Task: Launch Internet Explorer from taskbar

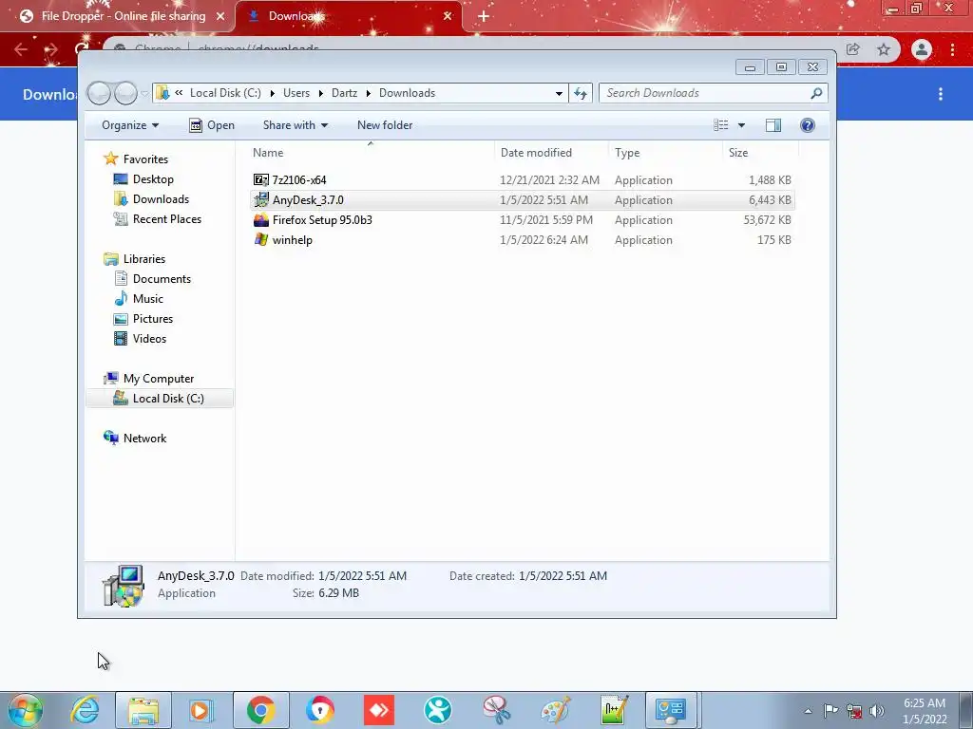Action: 85,710
